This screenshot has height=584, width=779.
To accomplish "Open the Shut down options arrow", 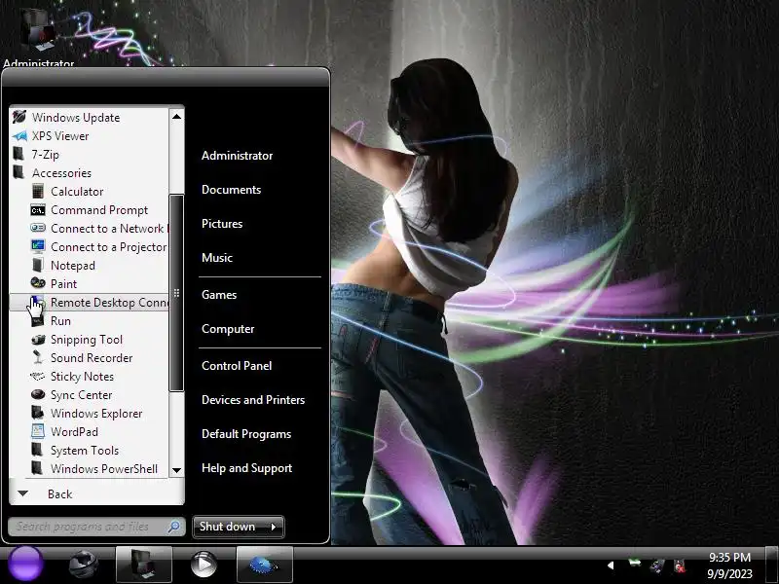I will pyautogui.click(x=274, y=527).
